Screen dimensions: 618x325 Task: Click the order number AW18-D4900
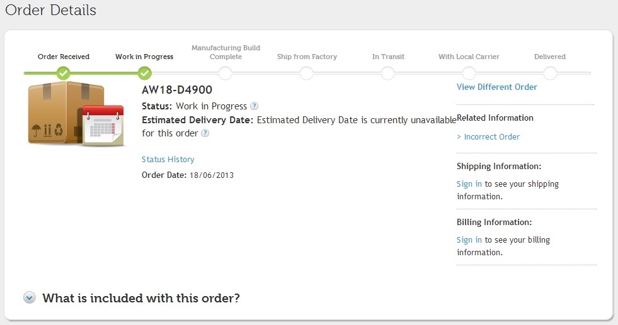point(176,90)
